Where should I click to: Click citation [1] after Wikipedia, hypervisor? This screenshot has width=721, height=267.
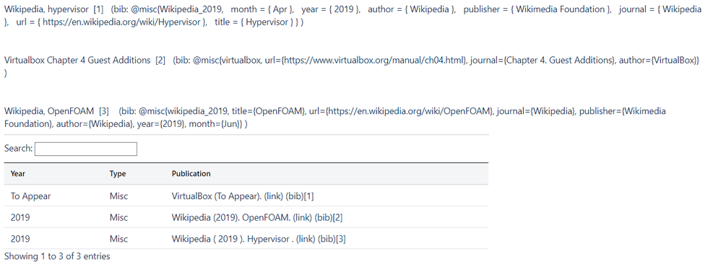(98, 9)
